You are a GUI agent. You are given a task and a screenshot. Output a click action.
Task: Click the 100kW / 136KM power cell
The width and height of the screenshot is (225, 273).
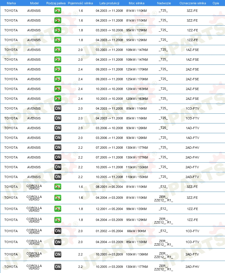137,254
